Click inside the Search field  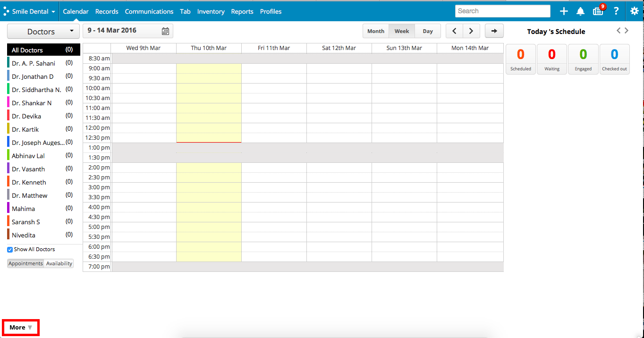pyautogui.click(x=502, y=10)
